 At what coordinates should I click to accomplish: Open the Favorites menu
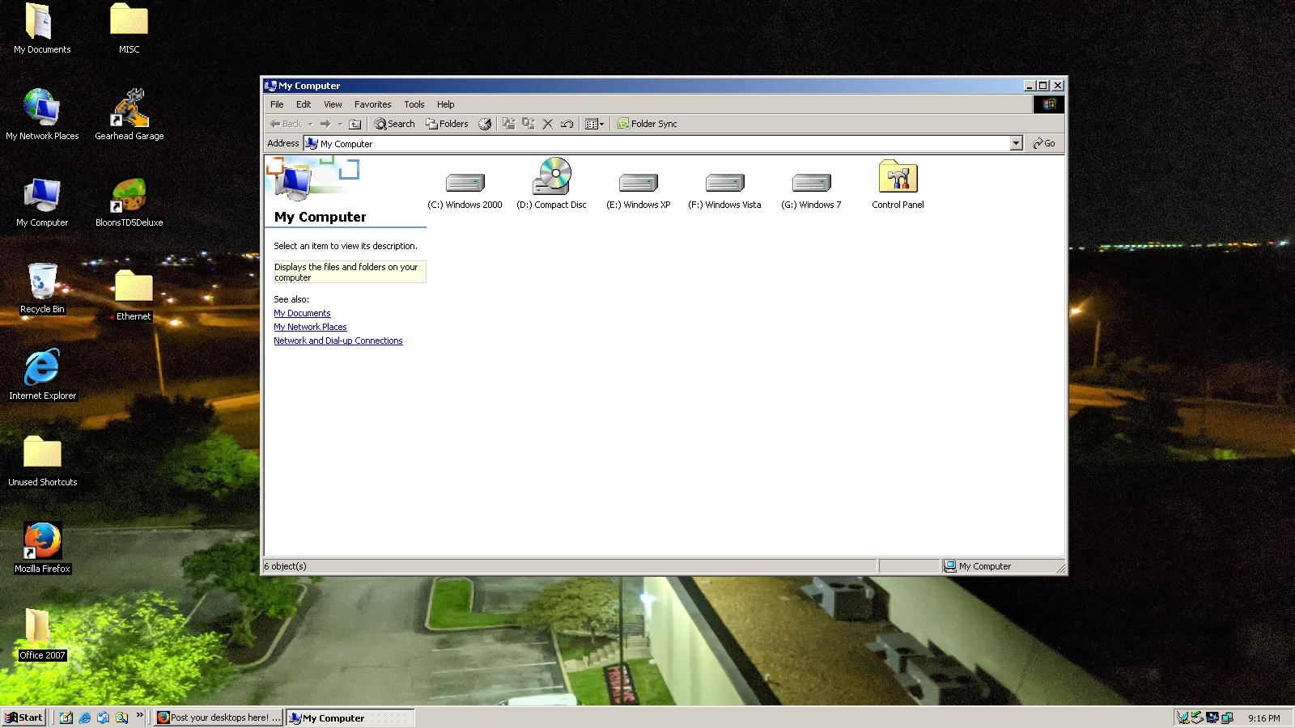[372, 104]
